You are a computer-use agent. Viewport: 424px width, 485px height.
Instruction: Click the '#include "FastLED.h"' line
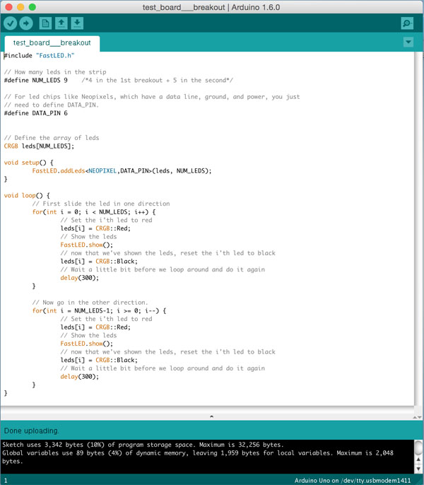tap(40, 56)
